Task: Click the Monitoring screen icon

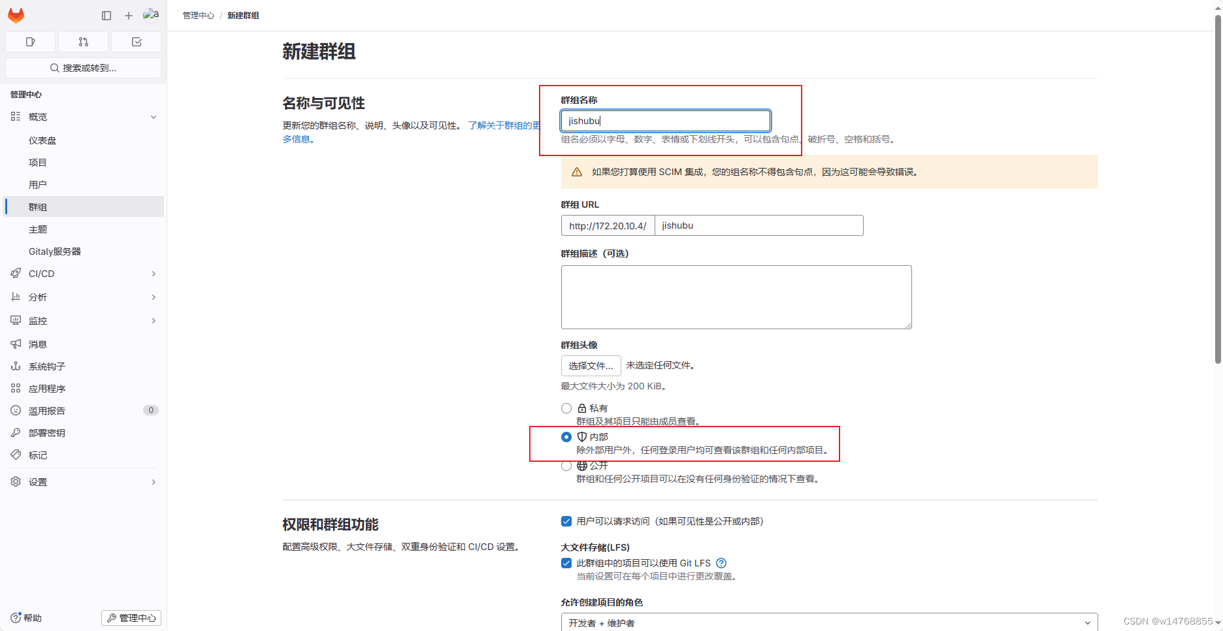Action: point(16,320)
